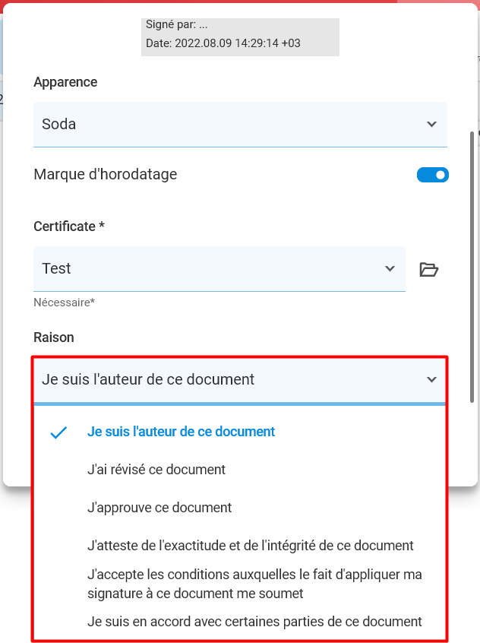The width and height of the screenshot is (480, 643).
Task: Open the certificate file browser folder icon
Action: click(x=429, y=269)
